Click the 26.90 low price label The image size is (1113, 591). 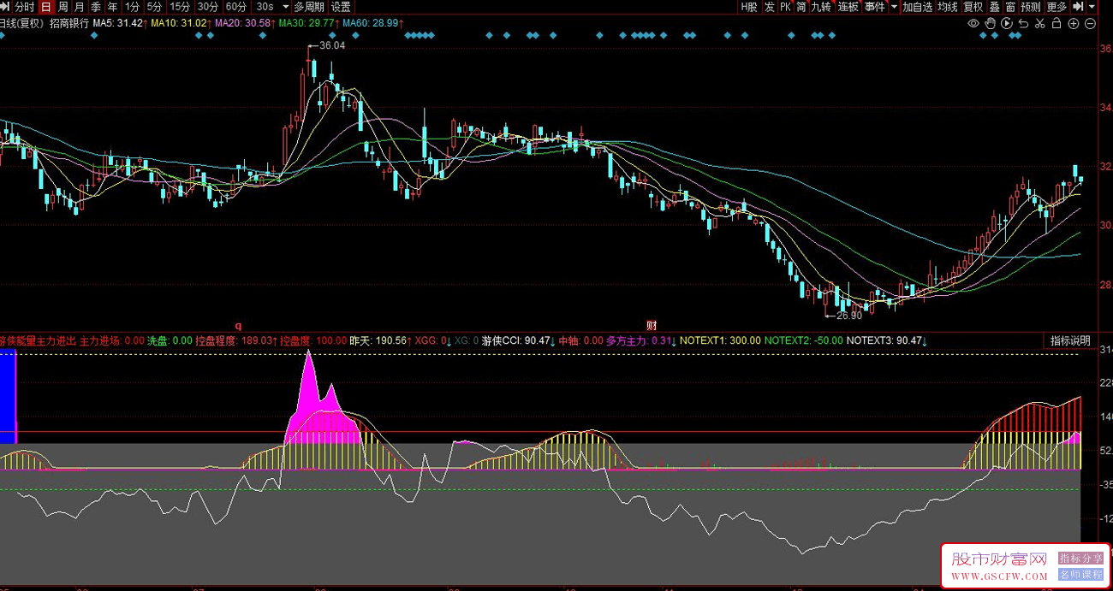pos(848,316)
